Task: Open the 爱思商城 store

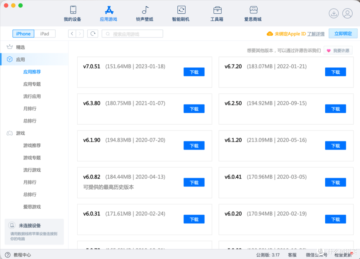Action: (253, 10)
